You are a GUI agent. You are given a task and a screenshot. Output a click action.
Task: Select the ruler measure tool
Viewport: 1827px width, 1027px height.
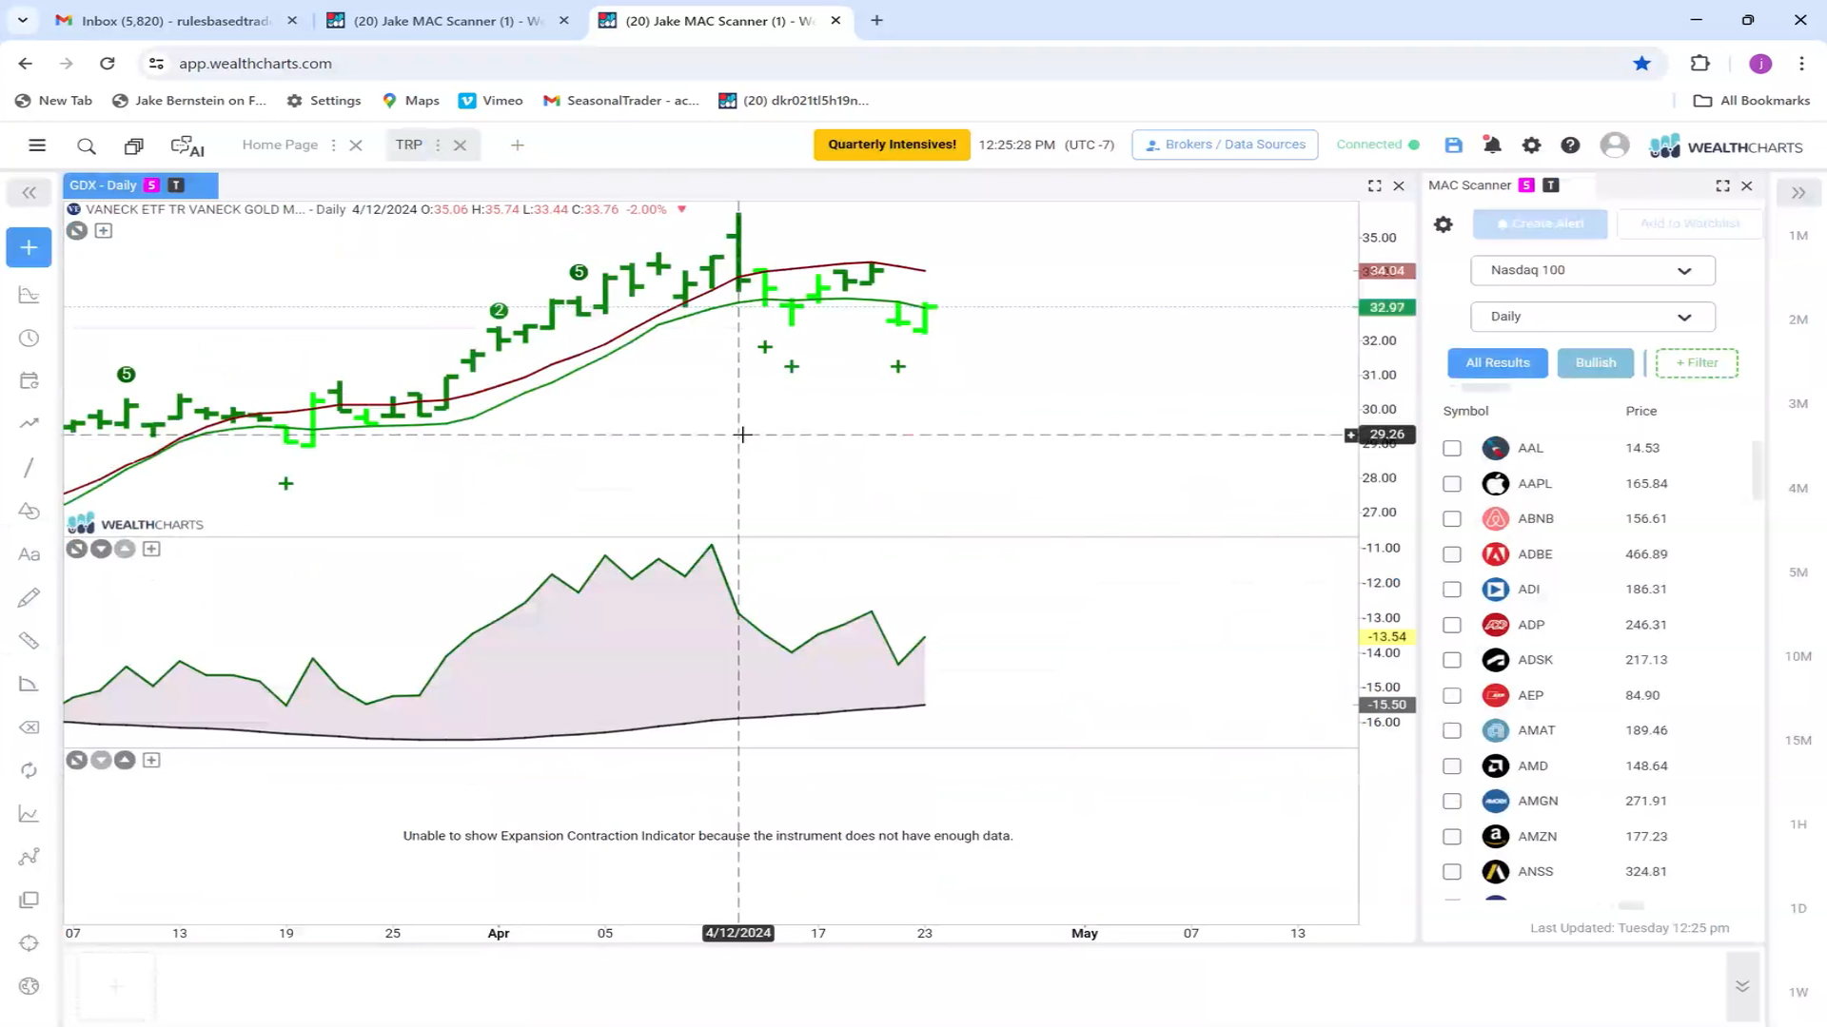point(29,640)
